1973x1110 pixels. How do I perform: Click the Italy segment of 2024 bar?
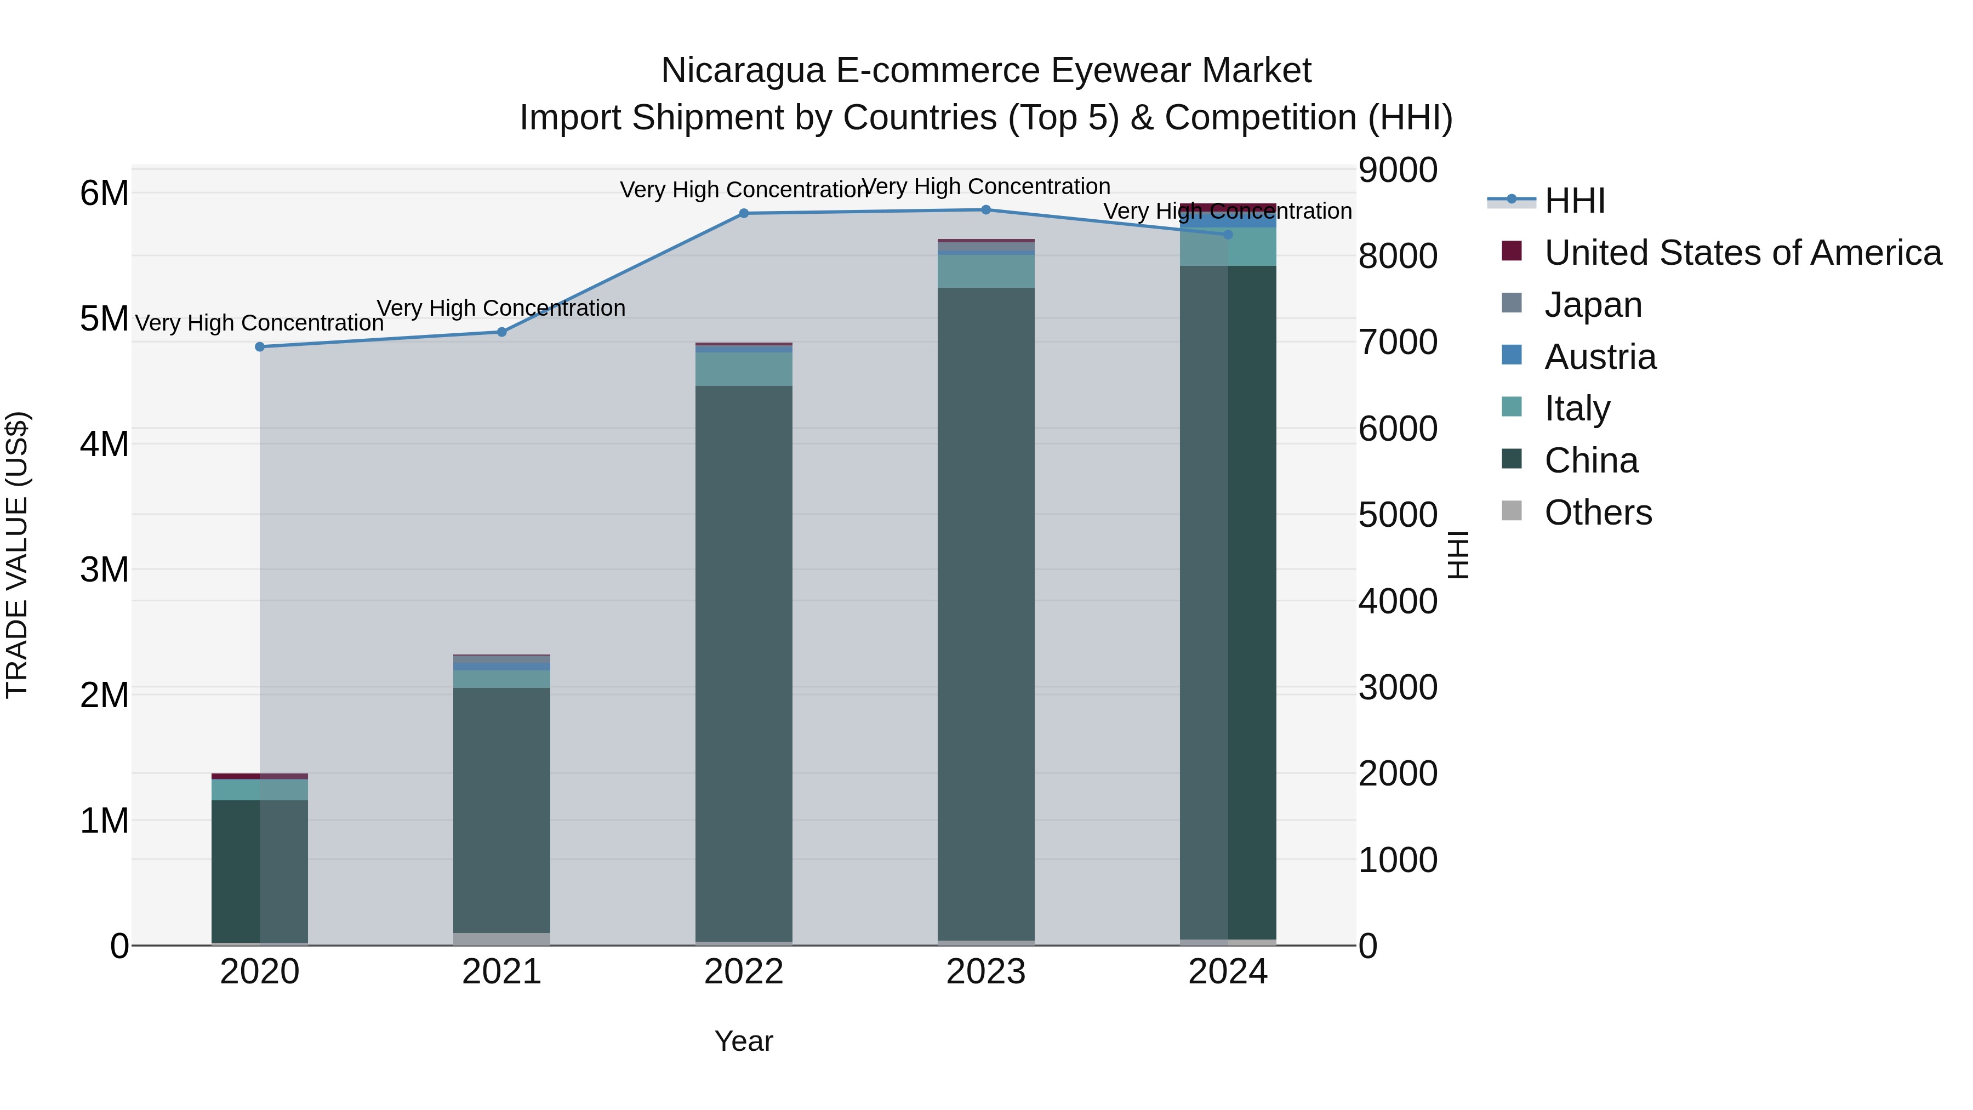pyautogui.click(x=1228, y=247)
